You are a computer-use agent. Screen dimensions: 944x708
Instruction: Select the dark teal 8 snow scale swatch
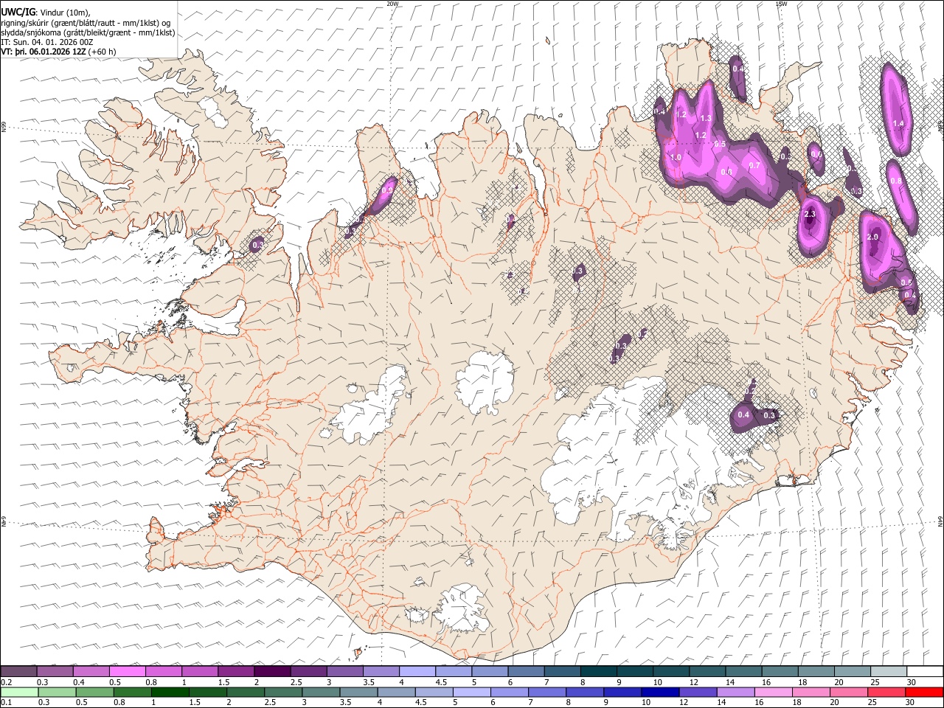tap(598, 671)
